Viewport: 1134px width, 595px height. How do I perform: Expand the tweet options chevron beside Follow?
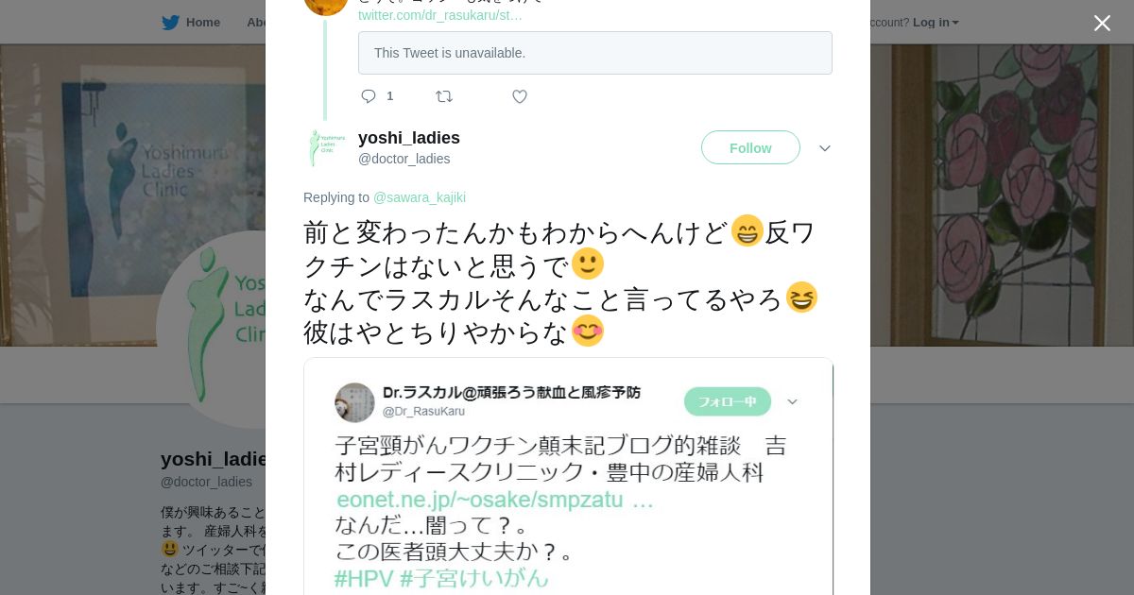824,148
